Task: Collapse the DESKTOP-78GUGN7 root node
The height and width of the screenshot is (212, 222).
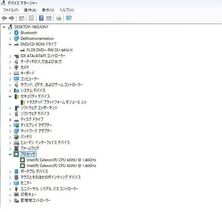Action: point(4,27)
